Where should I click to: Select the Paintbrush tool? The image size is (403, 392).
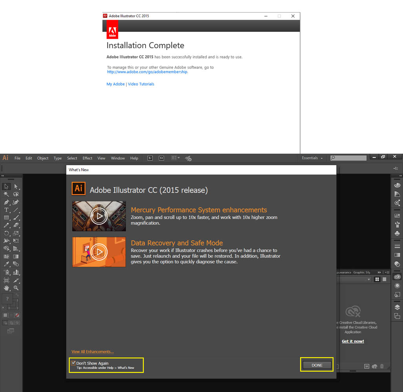coord(16,218)
